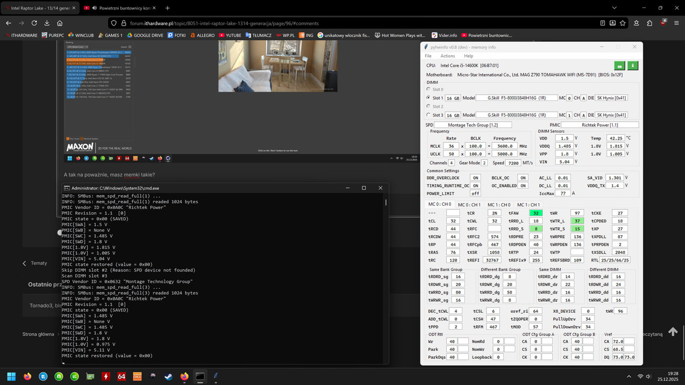The width and height of the screenshot is (685, 385).
Task: Switch to the MC 1 : CH 0 tab
Action: click(499, 204)
